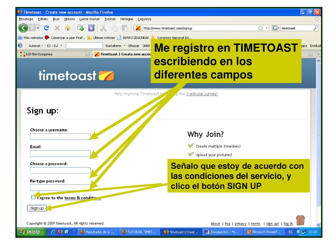Viewport: 335px width, 251px height.
Task: Open the list all tabs dropdown
Action: point(318,54)
